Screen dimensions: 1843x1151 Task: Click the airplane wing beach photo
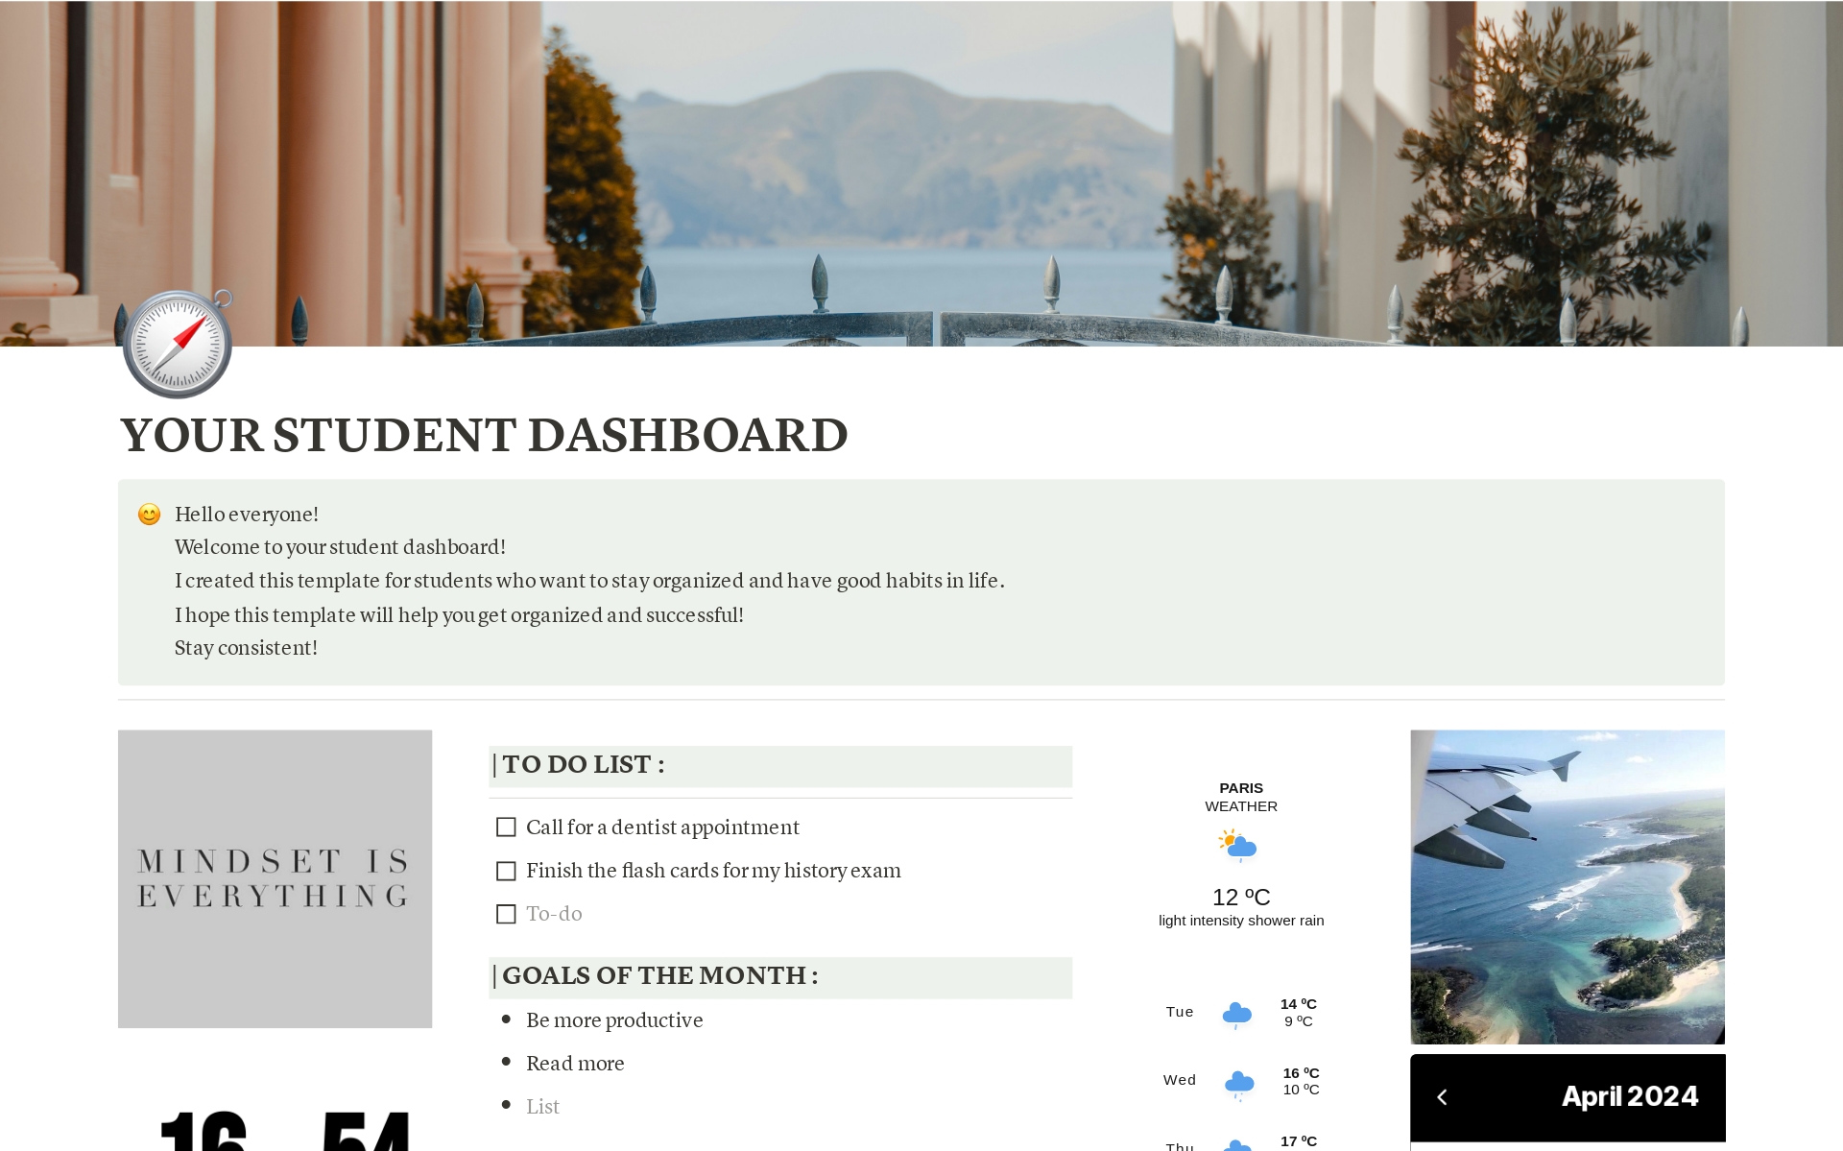point(1567,887)
